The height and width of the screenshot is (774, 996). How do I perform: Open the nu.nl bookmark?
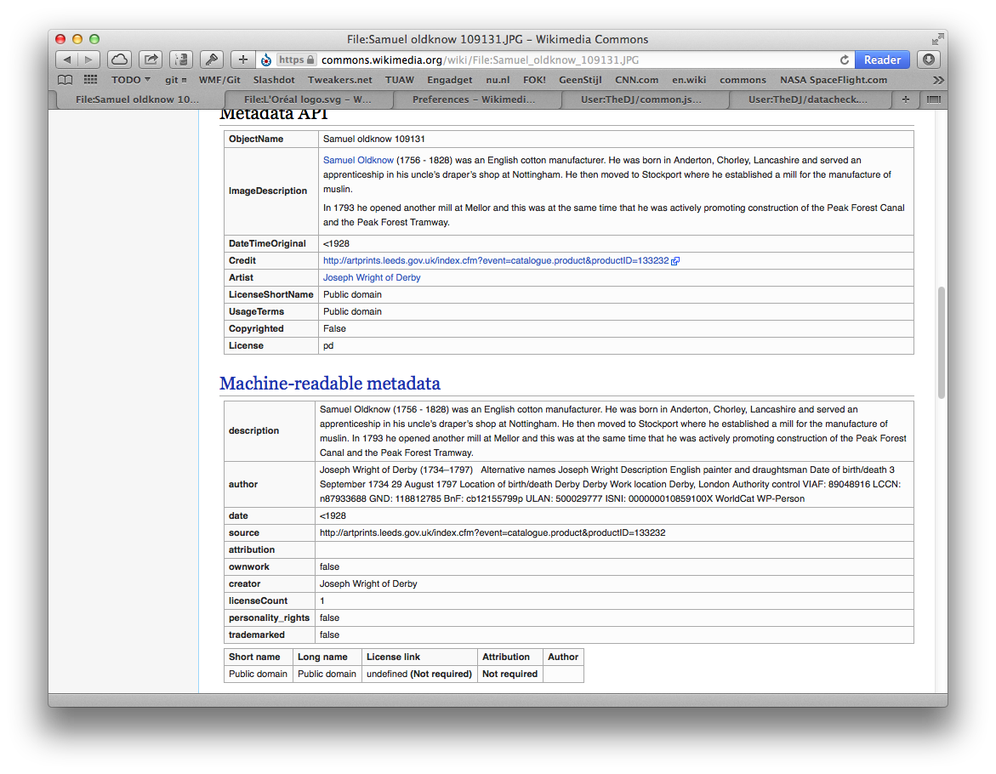coord(498,80)
